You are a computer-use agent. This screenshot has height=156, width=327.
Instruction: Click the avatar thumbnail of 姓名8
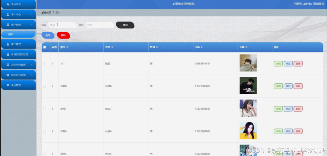(x=248, y=85)
